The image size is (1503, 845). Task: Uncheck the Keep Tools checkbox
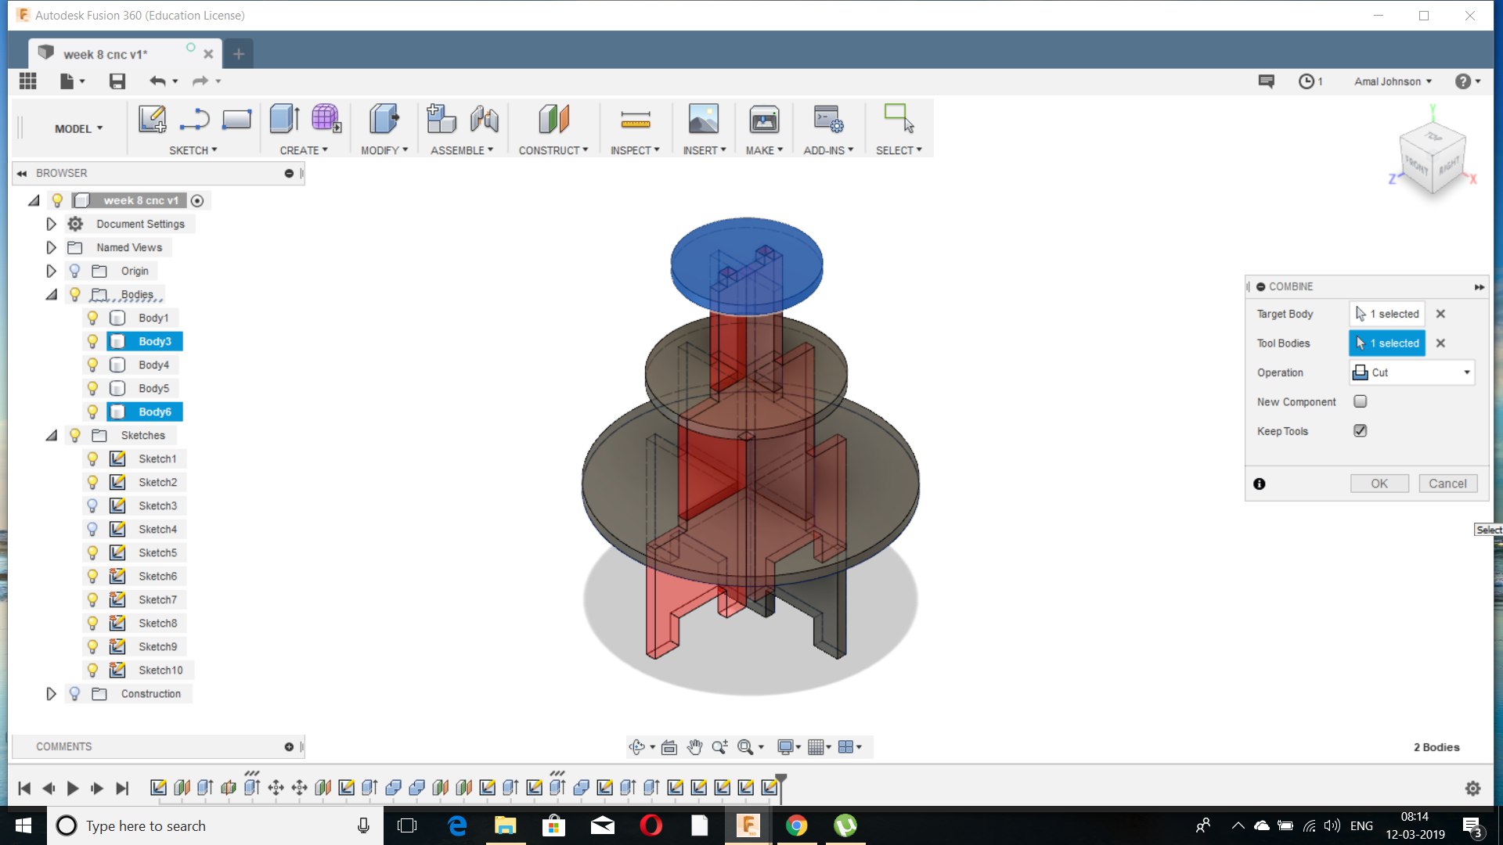[x=1361, y=431]
